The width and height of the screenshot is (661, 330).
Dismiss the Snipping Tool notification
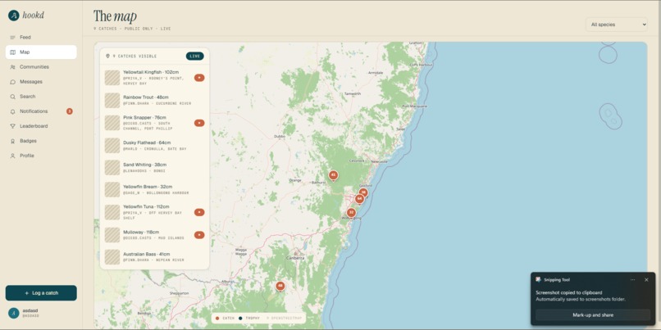coord(646,279)
